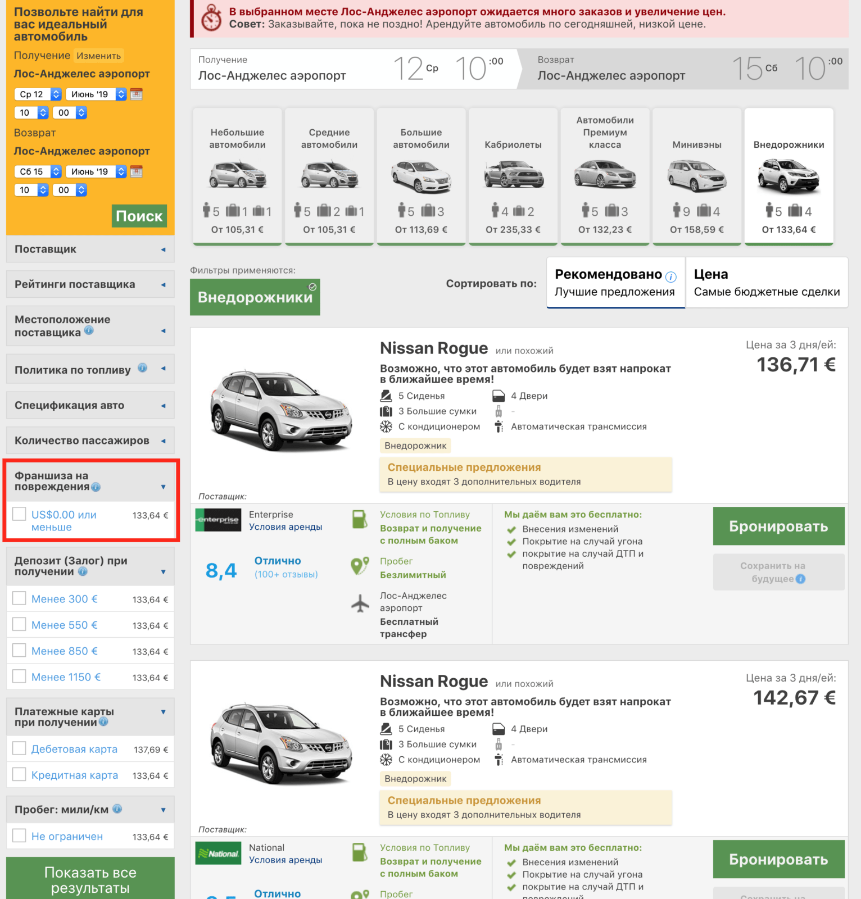Open return day dropdown Сб 15
The image size is (861, 899).
(x=38, y=171)
